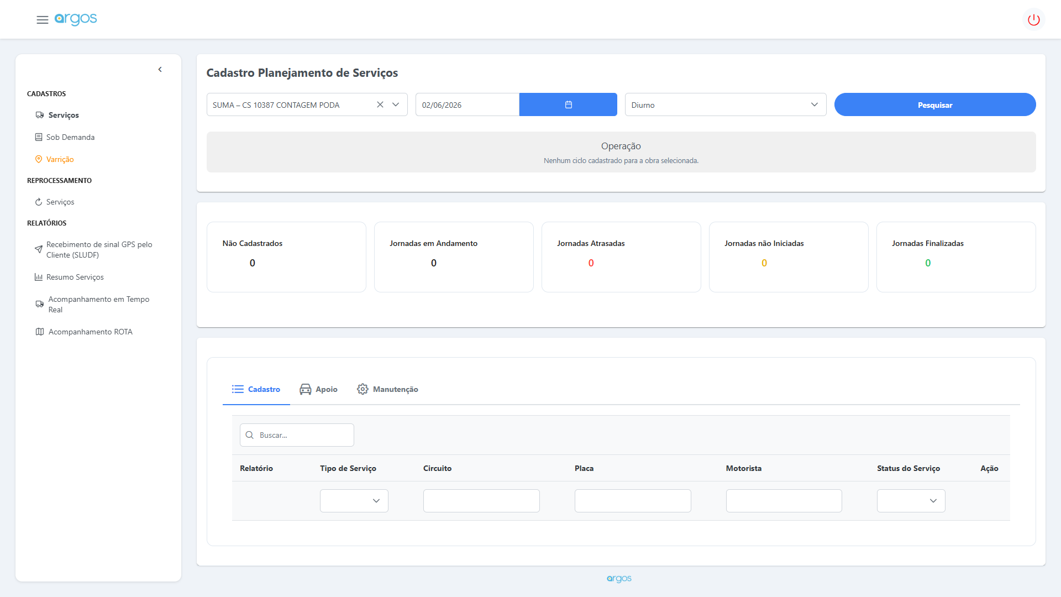Viewport: 1061px width, 597px height.
Task: Clear the selected SUMA obra
Action: pos(380,104)
